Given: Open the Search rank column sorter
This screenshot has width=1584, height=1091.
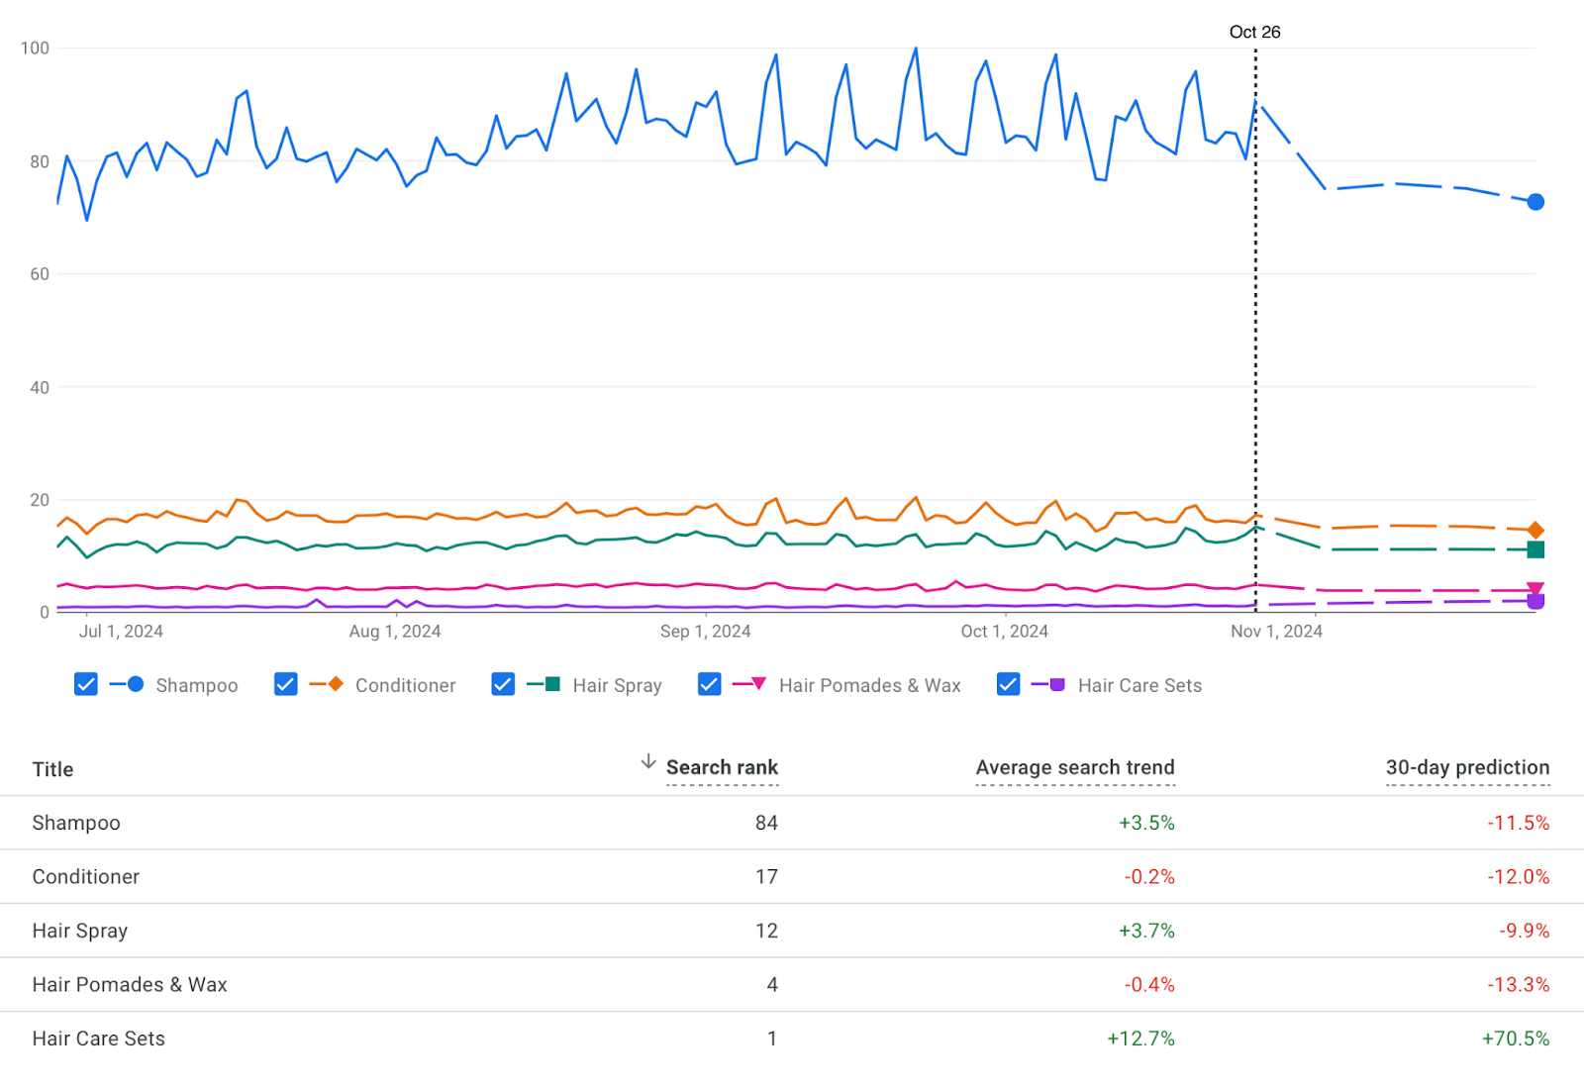Looking at the screenshot, I should [722, 767].
